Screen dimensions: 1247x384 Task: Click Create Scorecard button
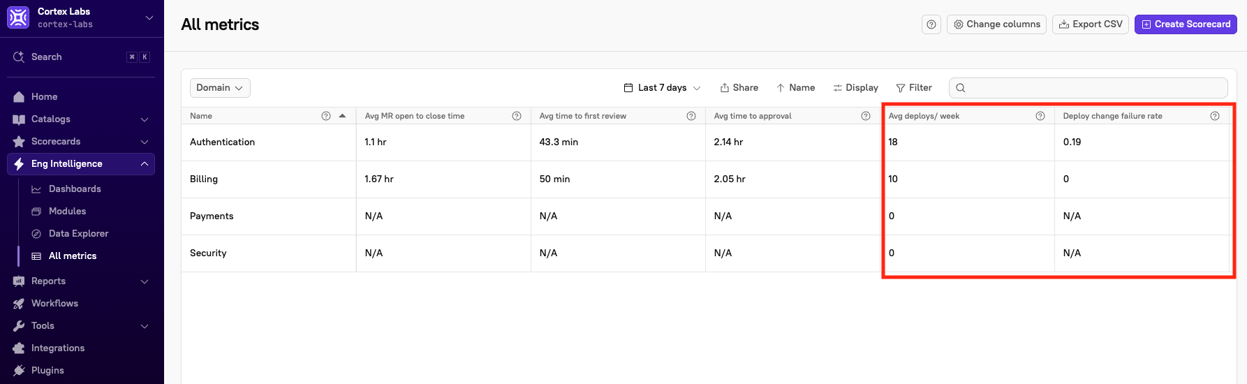click(1186, 24)
